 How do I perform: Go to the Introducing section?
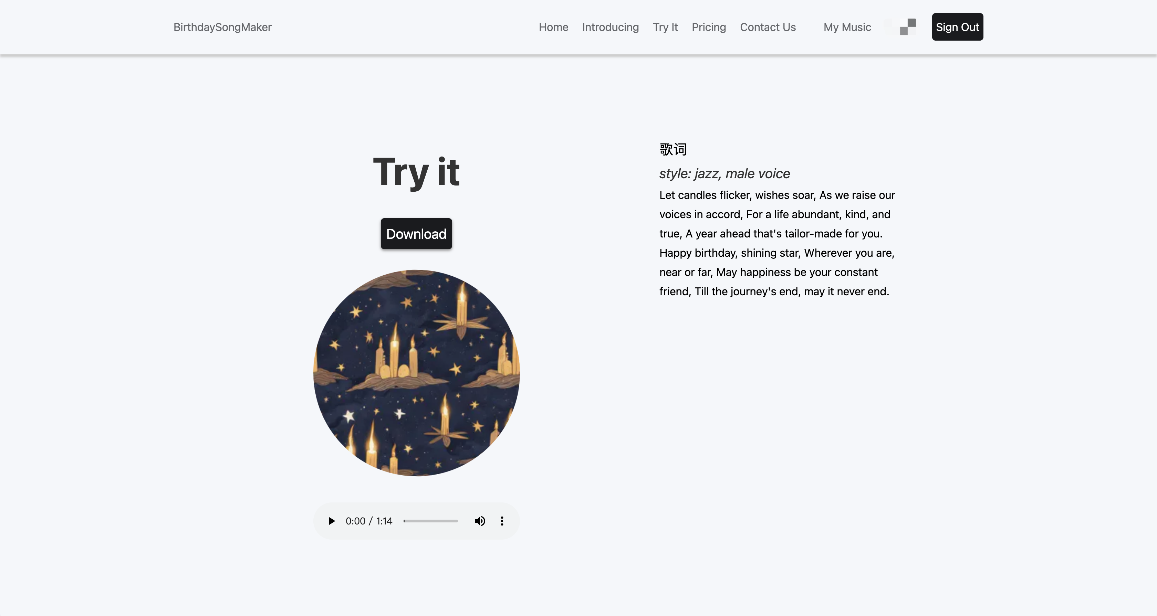coord(611,27)
